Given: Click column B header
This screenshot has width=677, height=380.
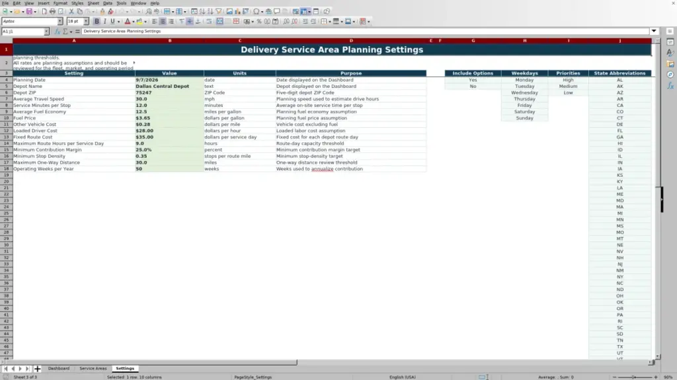Looking at the screenshot, I should tap(169, 40).
